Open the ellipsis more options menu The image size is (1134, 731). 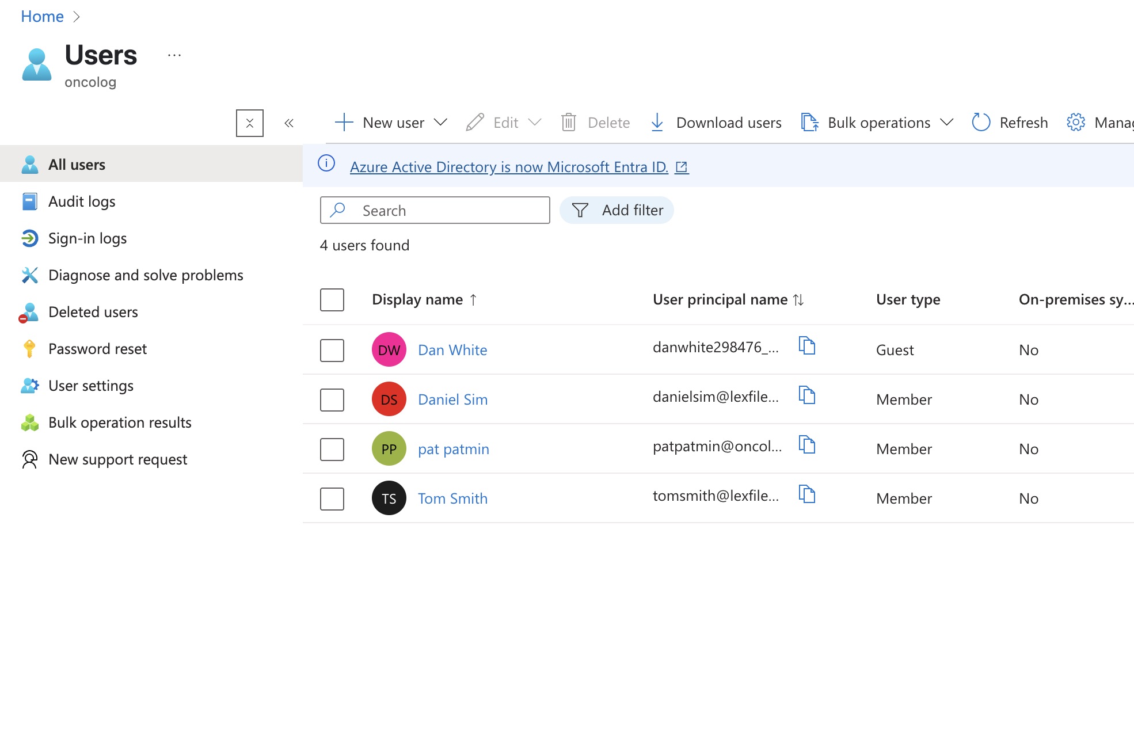[174, 55]
